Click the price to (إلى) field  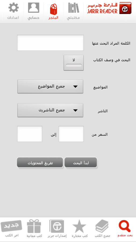pyautogui.click(x=30, y=134)
